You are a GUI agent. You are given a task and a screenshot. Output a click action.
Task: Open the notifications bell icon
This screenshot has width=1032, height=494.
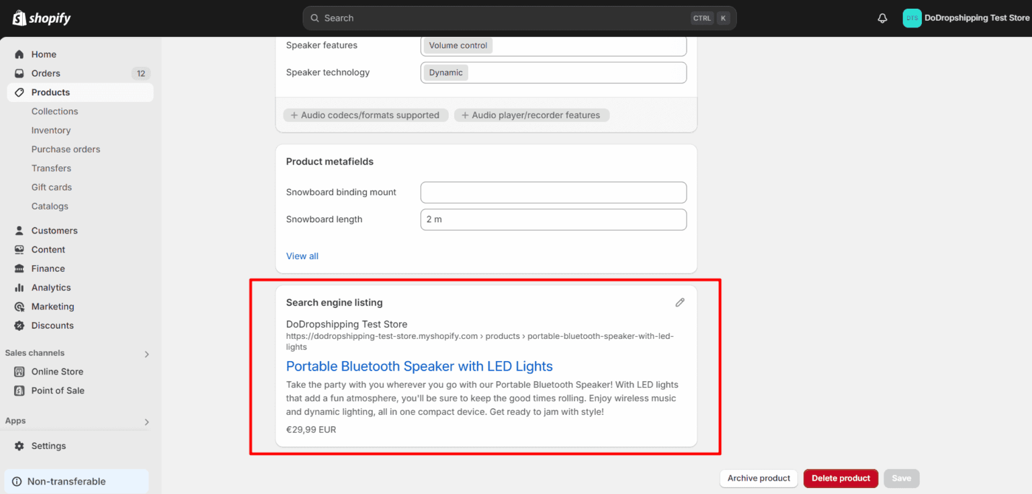click(x=882, y=18)
